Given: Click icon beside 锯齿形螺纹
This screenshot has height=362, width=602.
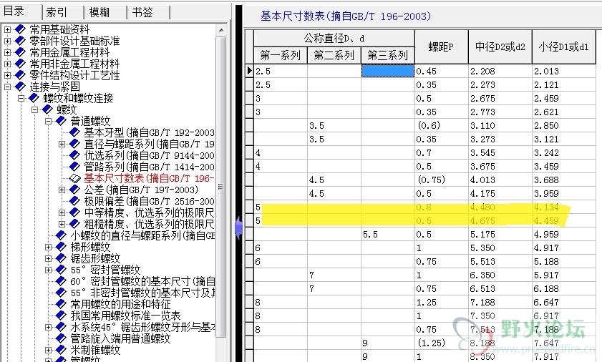Looking at the screenshot, I should (x=61, y=258).
